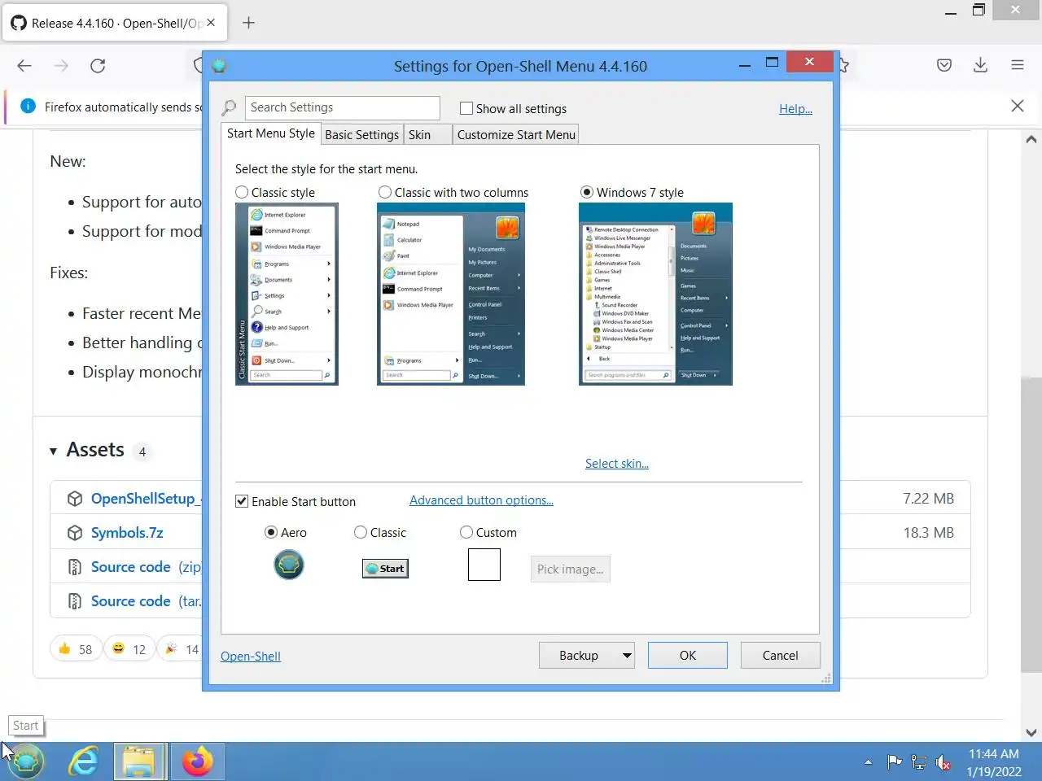Click Cancel in the settings dialog
The height and width of the screenshot is (781, 1042).
pyautogui.click(x=780, y=656)
